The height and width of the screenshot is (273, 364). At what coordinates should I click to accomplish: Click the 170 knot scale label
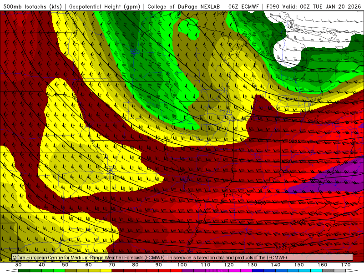[346, 265]
